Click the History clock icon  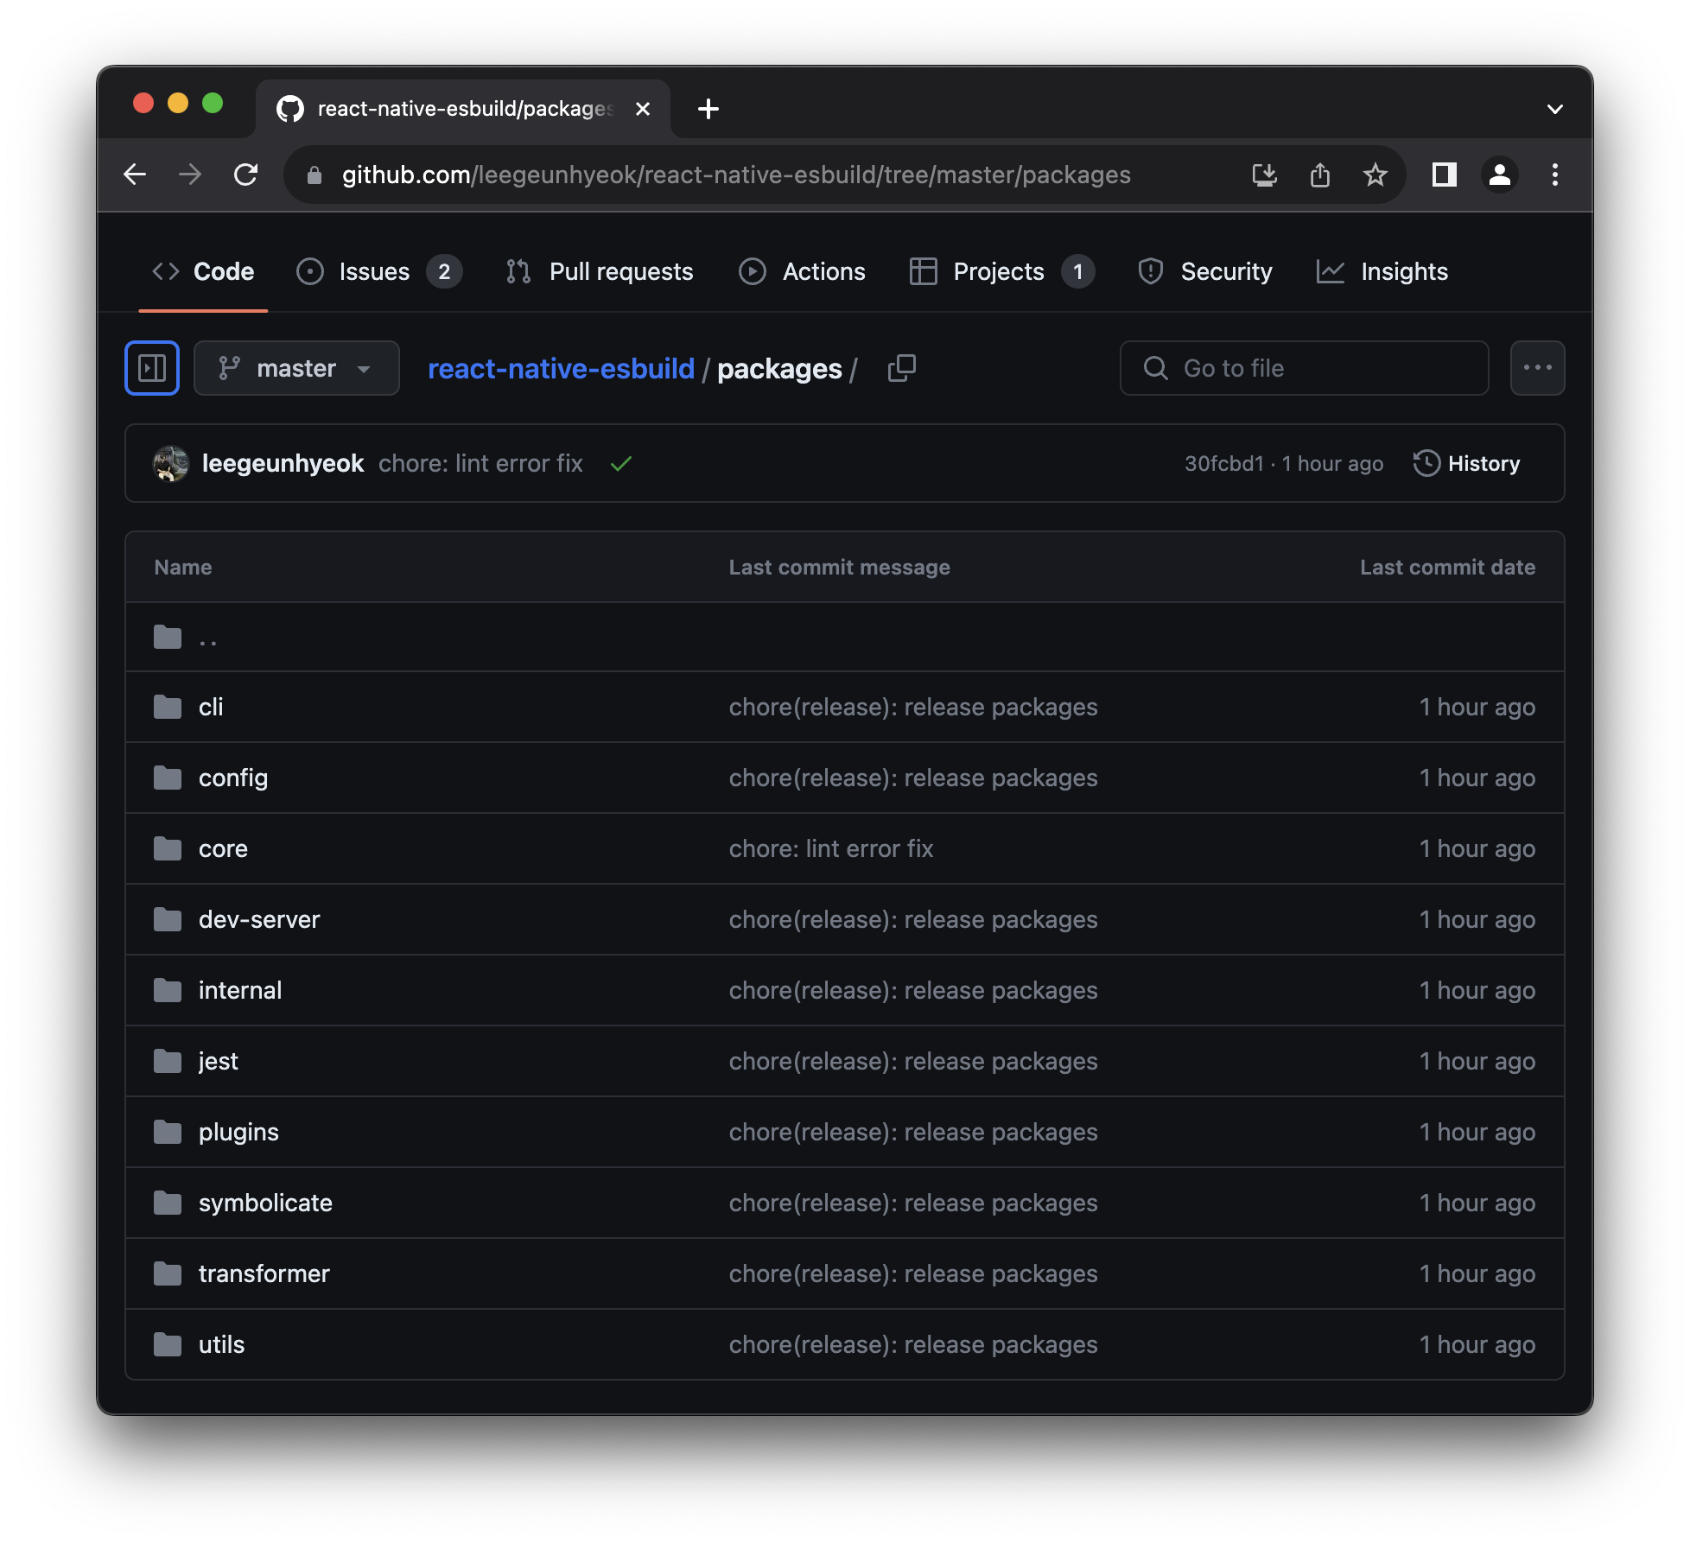click(1427, 463)
